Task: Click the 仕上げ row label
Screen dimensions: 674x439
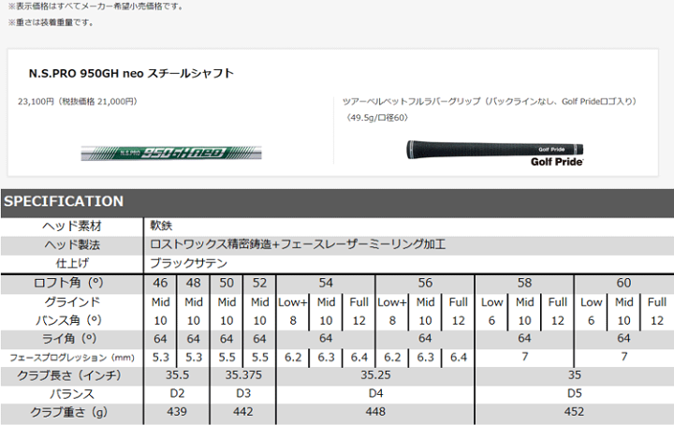Action: pyautogui.click(x=72, y=263)
